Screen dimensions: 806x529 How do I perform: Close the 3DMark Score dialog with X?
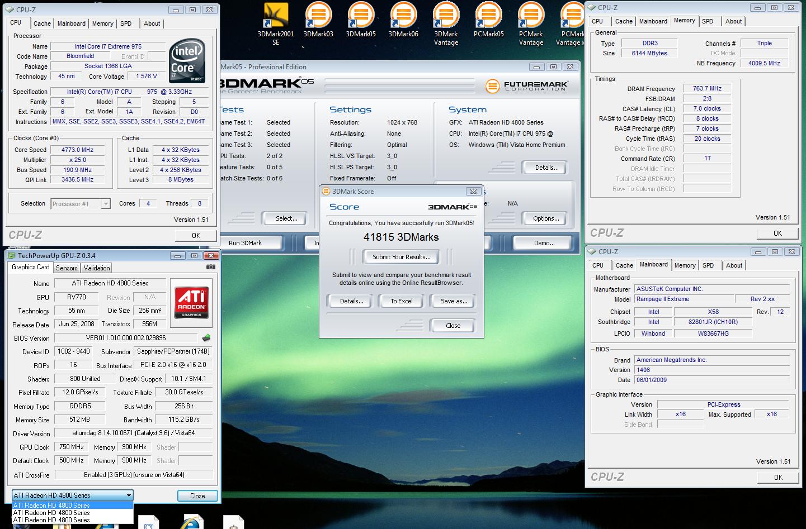click(x=473, y=192)
